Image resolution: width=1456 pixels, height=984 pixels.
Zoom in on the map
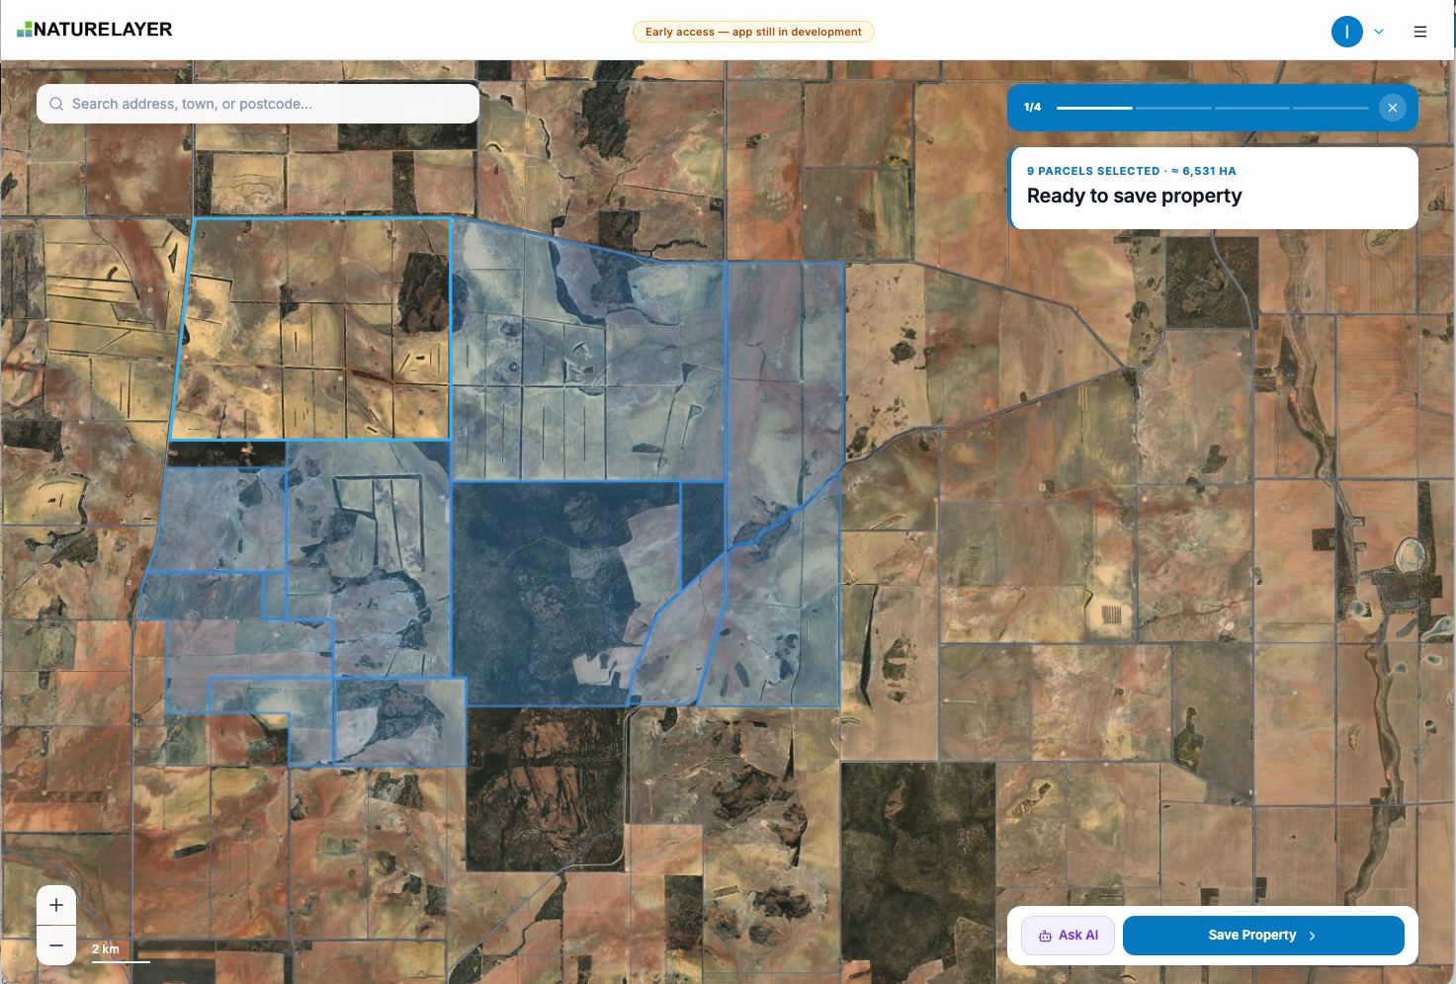coord(56,905)
